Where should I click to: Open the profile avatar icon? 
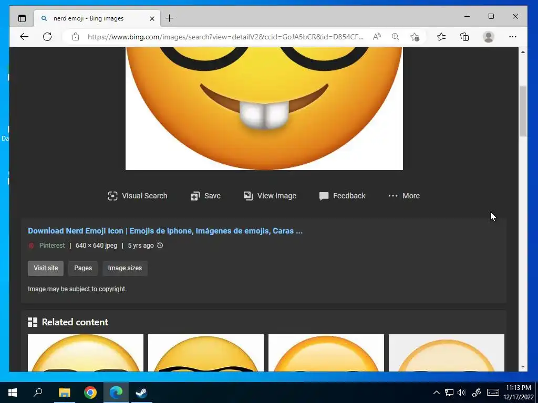click(x=488, y=37)
